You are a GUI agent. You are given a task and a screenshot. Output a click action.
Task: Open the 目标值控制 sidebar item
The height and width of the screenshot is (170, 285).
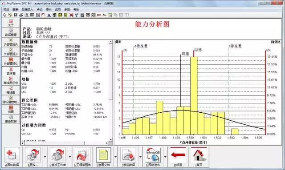click(x=11, y=100)
